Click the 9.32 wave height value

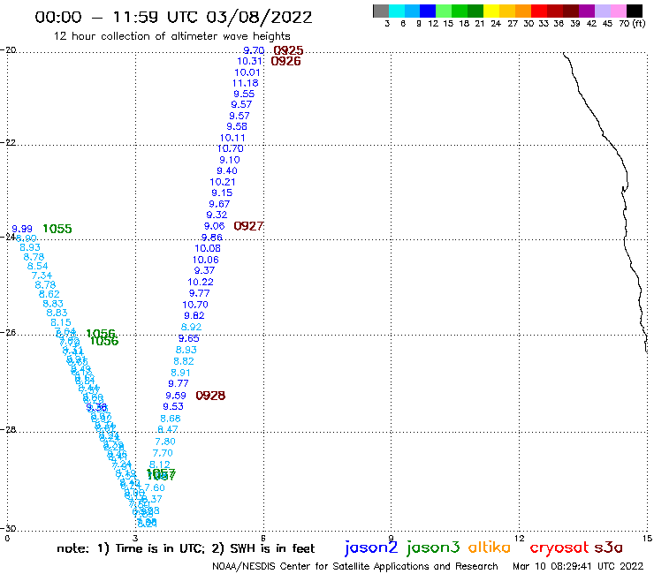click(217, 215)
